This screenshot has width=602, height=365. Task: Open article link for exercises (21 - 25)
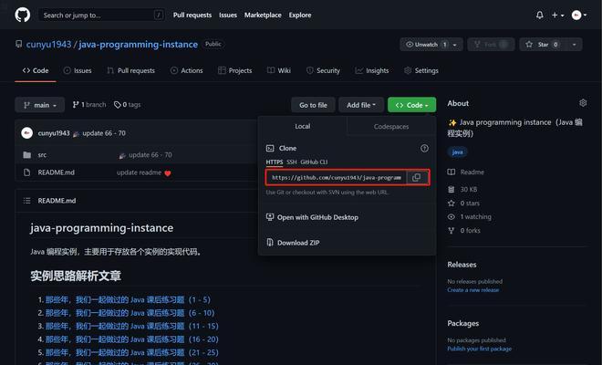click(x=131, y=352)
